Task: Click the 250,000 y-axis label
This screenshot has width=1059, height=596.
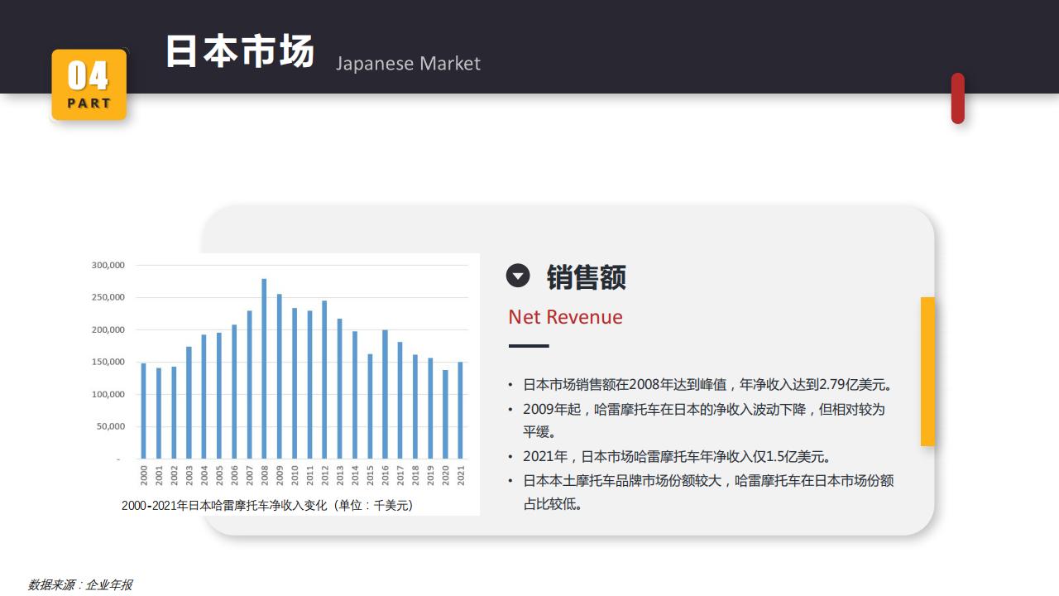Action: click(x=108, y=298)
